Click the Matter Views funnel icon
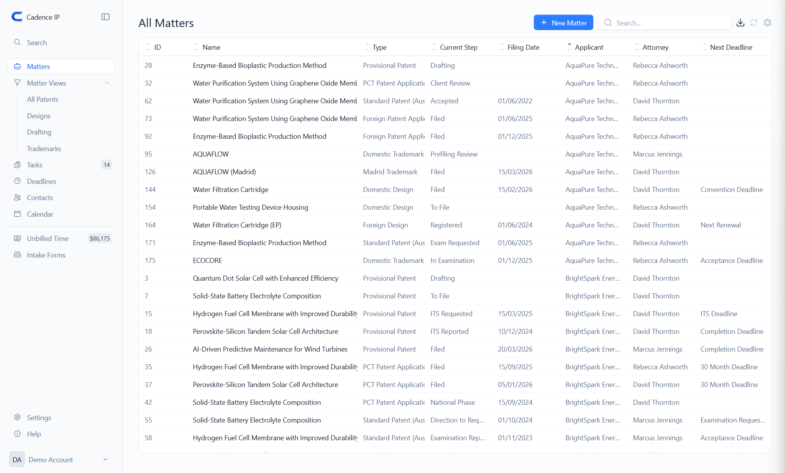 (17, 83)
